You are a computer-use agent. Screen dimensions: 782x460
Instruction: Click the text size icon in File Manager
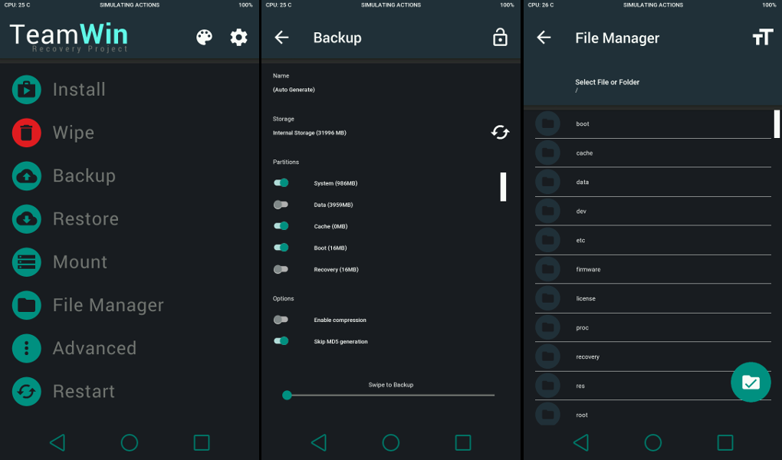tap(762, 38)
